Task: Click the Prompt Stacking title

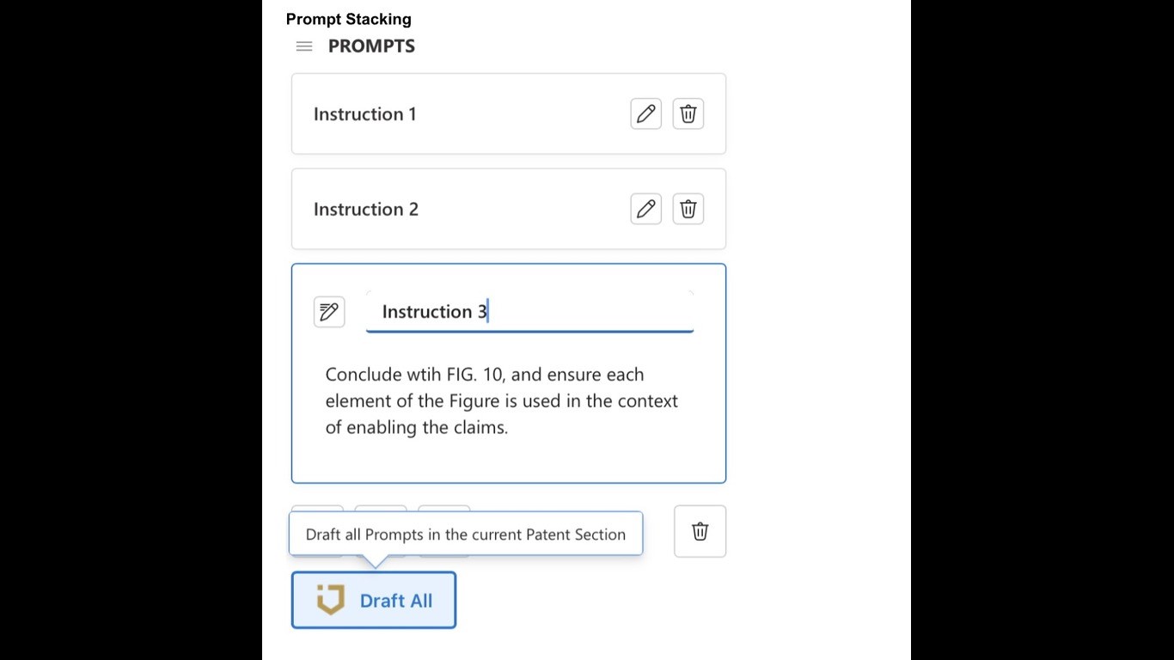Action: pyautogui.click(x=348, y=19)
